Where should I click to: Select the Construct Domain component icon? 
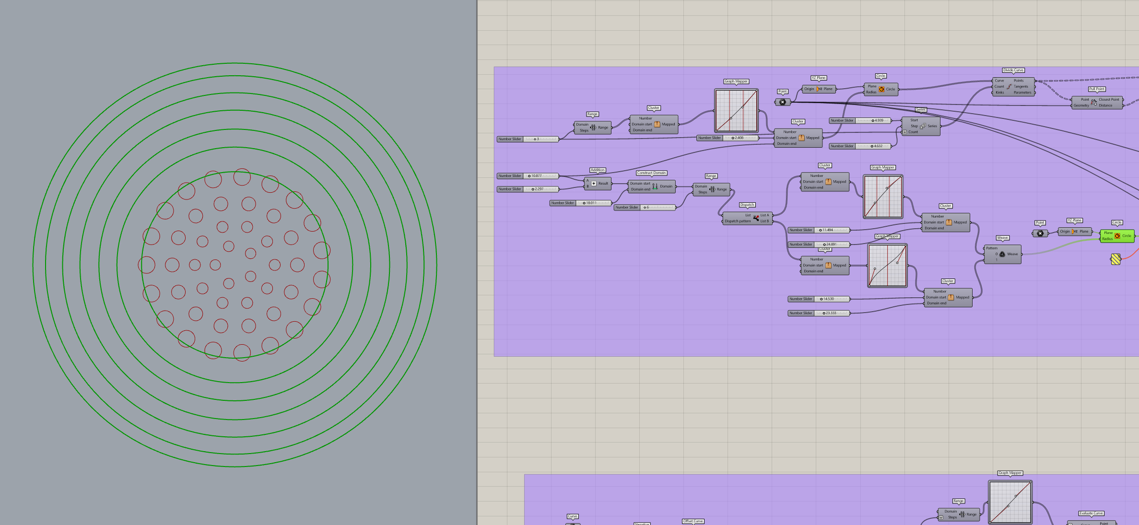[655, 187]
